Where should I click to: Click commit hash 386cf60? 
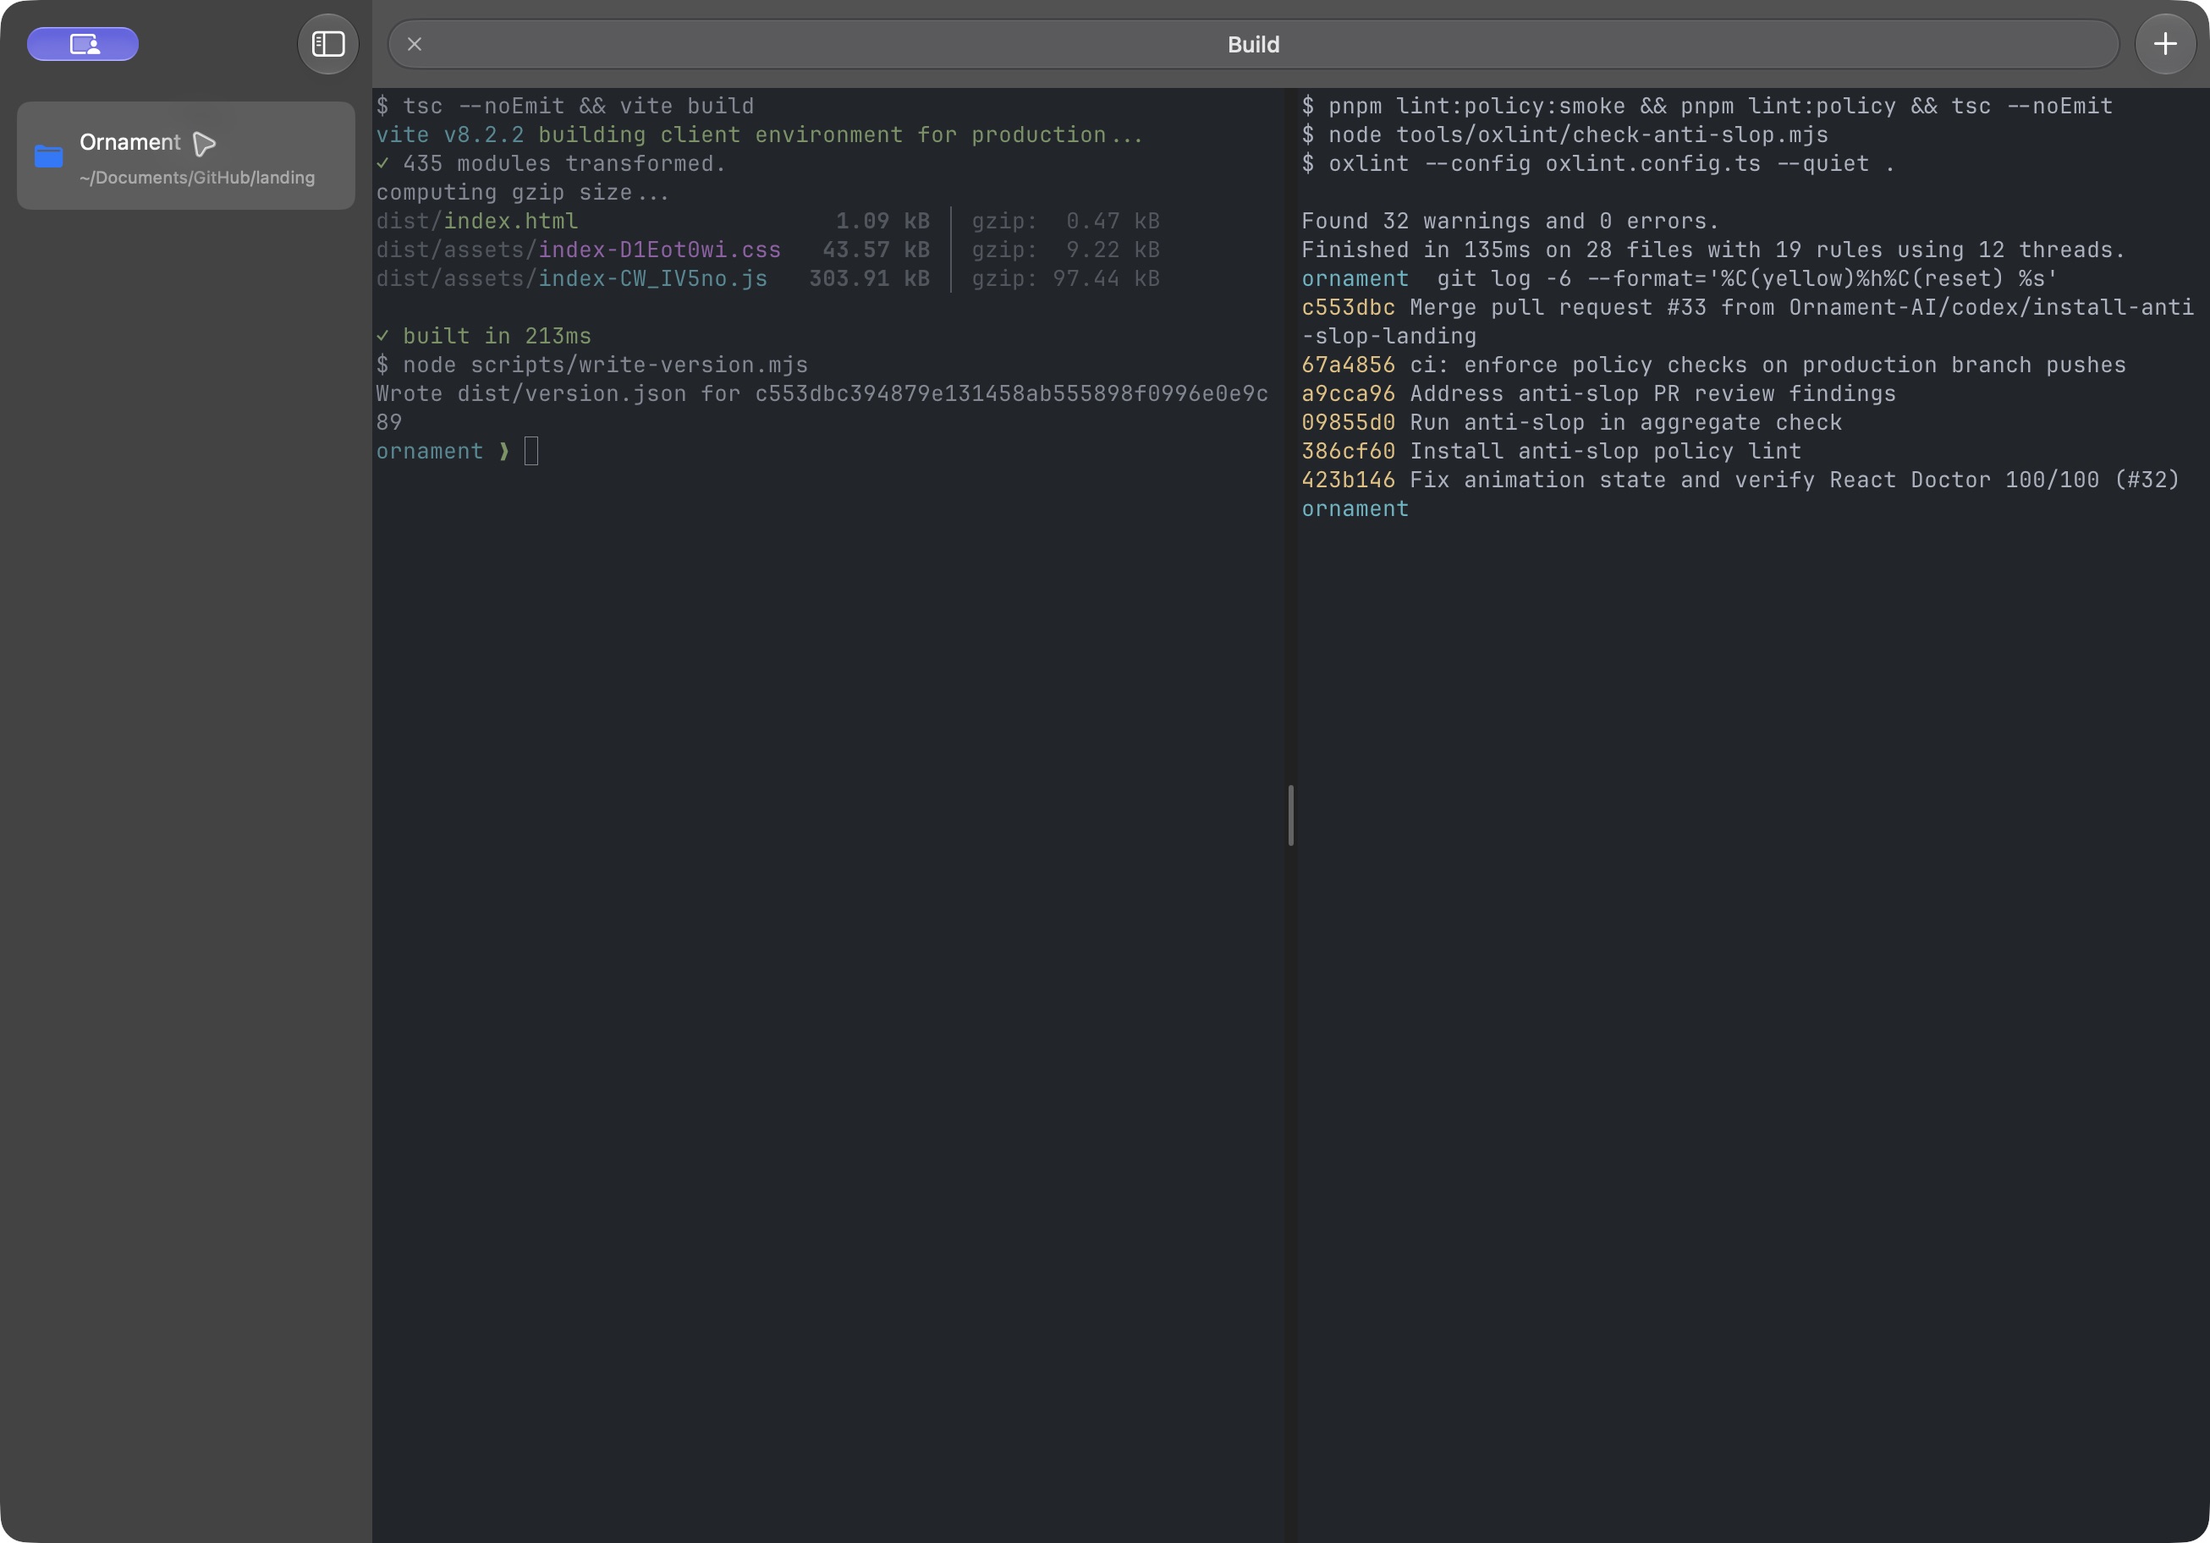point(1348,452)
